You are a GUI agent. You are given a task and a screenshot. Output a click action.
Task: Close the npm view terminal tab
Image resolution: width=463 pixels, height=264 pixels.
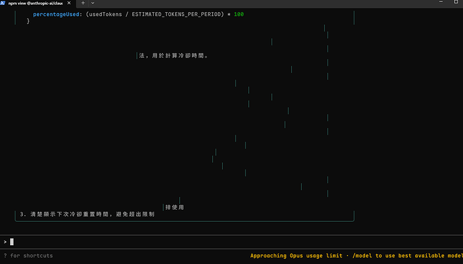69,3
